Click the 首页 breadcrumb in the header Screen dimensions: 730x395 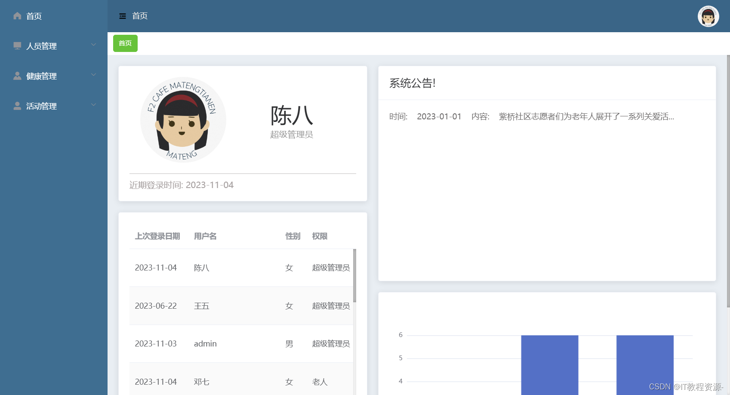click(140, 16)
